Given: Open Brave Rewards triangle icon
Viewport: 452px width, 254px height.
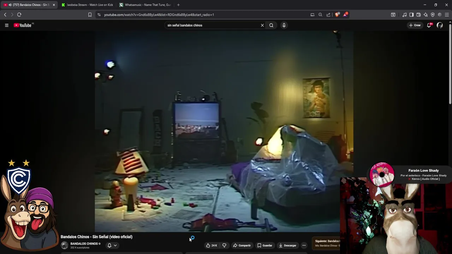Looking at the screenshot, I should coord(346,14).
